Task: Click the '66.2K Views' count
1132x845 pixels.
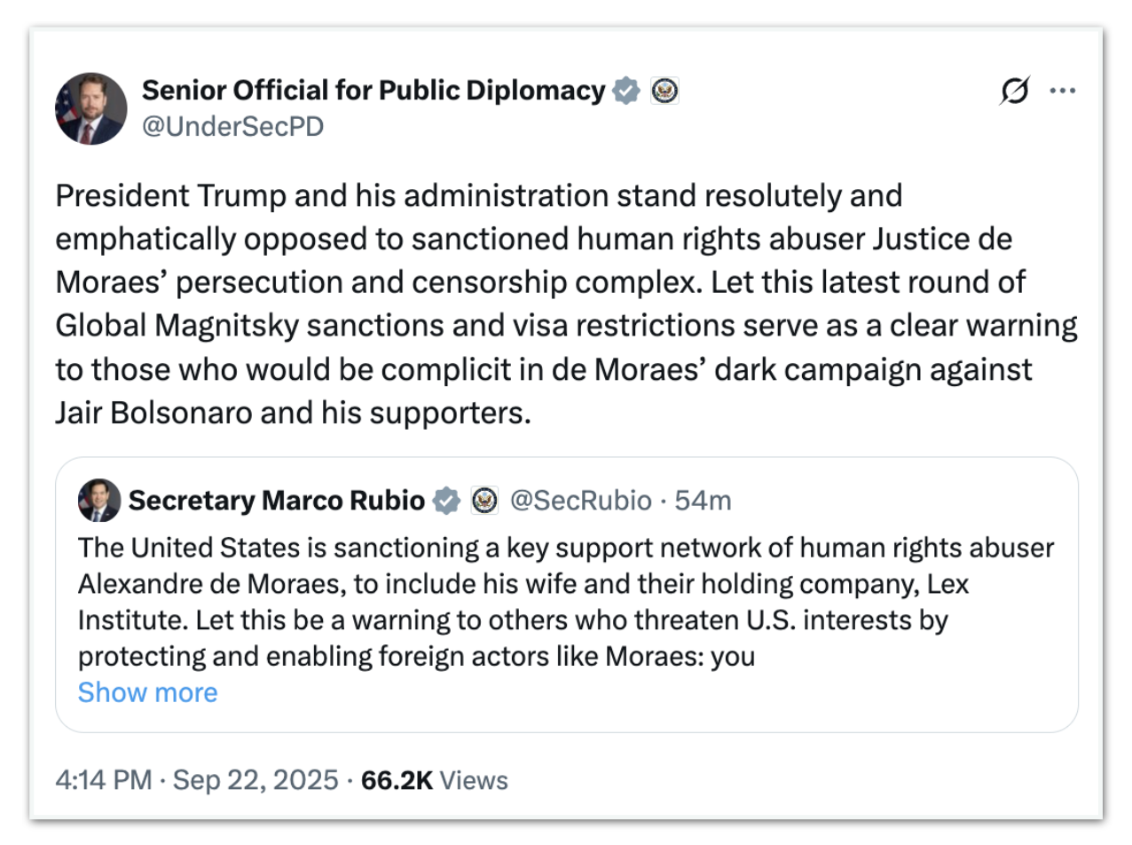Action: (x=435, y=780)
